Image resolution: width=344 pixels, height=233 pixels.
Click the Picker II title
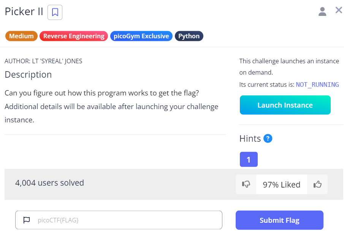24,12
